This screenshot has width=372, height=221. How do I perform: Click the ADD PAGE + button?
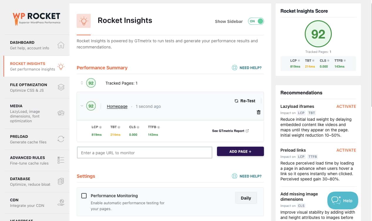(x=240, y=152)
